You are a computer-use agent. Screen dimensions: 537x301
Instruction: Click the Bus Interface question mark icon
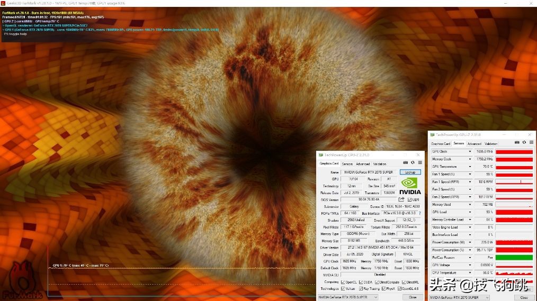pyautogui.click(x=420, y=213)
